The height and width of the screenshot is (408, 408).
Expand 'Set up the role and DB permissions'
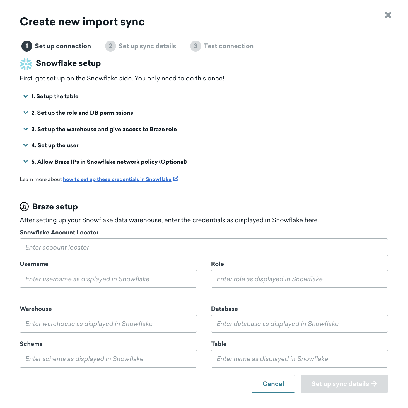coord(26,113)
